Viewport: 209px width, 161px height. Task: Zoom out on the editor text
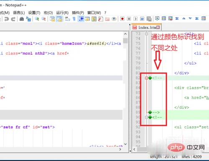(x=43, y=19)
